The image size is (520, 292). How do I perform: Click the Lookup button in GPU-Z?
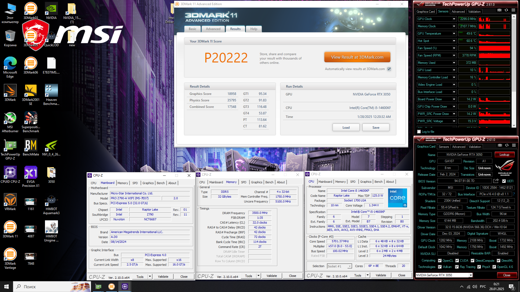pos(504,155)
